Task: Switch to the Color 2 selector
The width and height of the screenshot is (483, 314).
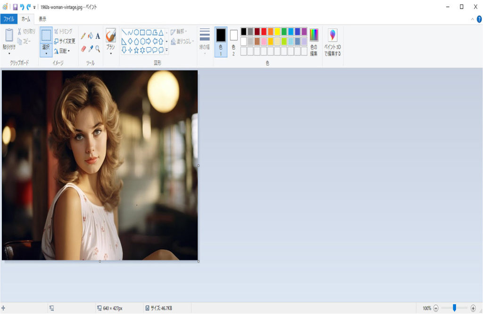Action: pyautogui.click(x=233, y=41)
